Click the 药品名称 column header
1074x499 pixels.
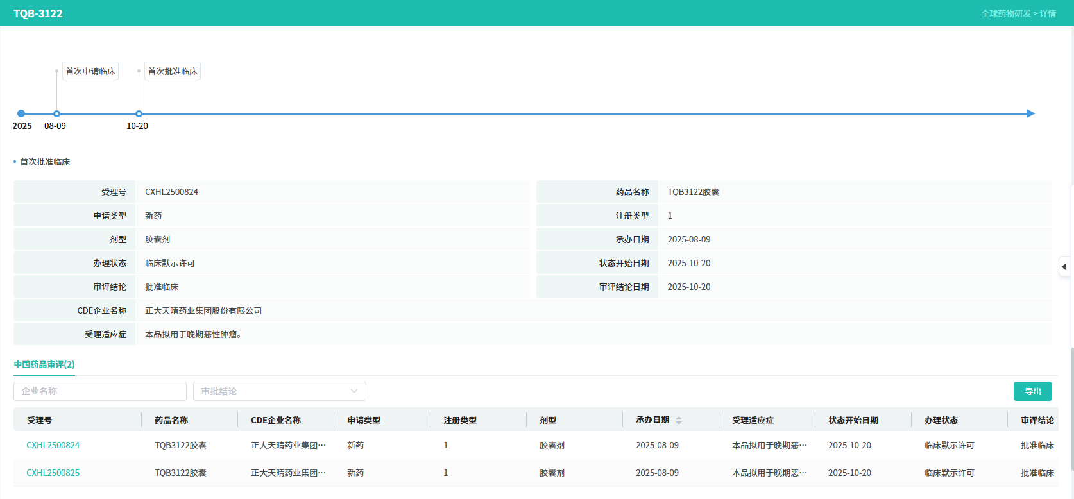pyautogui.click(x=171, y=420)
